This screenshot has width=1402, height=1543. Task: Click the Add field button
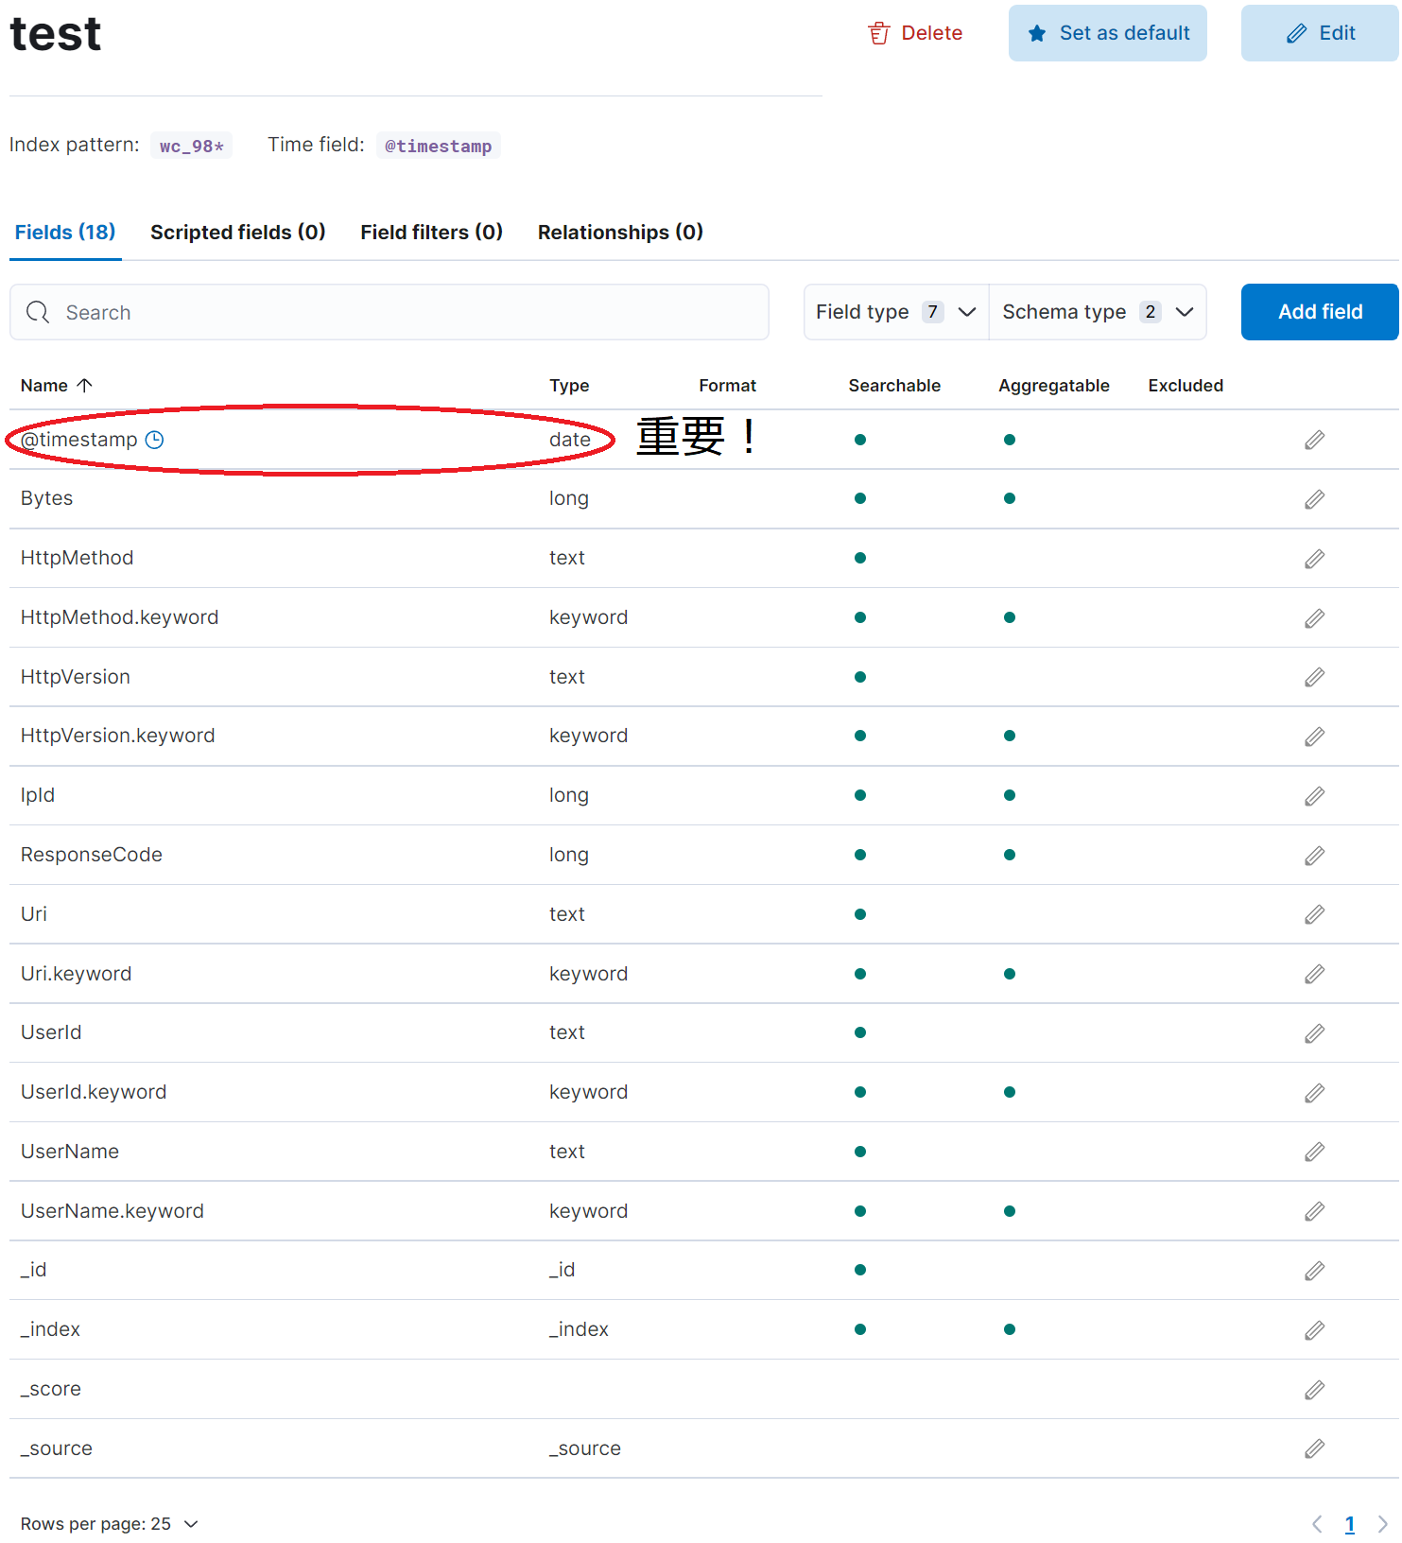pos(1320,312)
